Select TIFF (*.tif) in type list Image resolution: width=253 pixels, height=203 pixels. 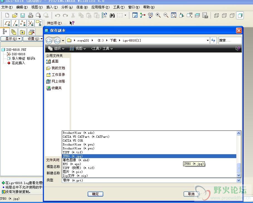[149, 152]
